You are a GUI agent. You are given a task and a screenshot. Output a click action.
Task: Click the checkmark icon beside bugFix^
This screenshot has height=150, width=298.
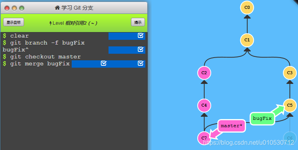coord(140,49)
